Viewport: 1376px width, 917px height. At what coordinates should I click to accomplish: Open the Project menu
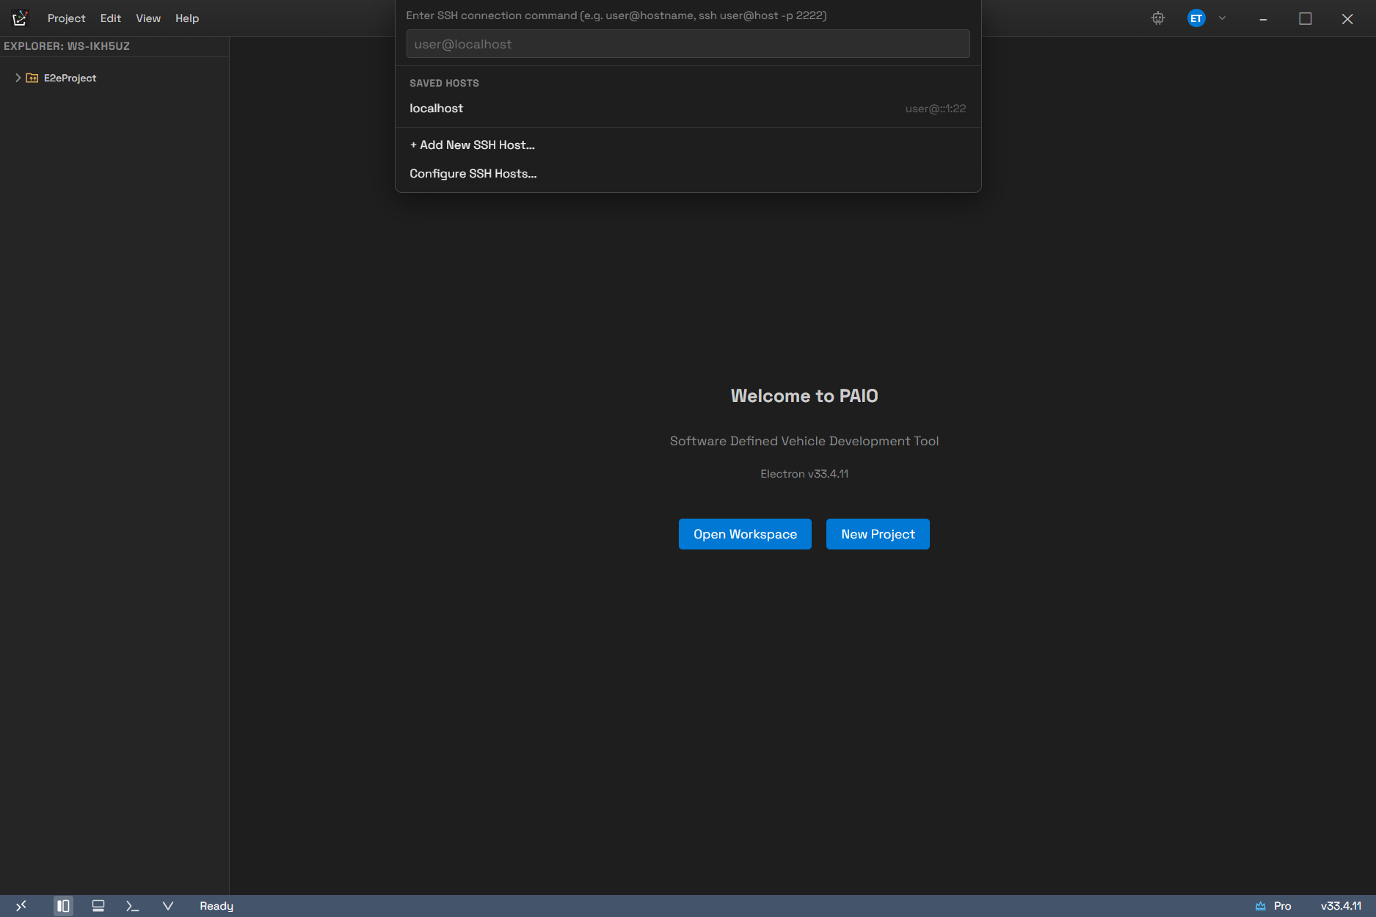pyautogui.click(x=67, y=18)
